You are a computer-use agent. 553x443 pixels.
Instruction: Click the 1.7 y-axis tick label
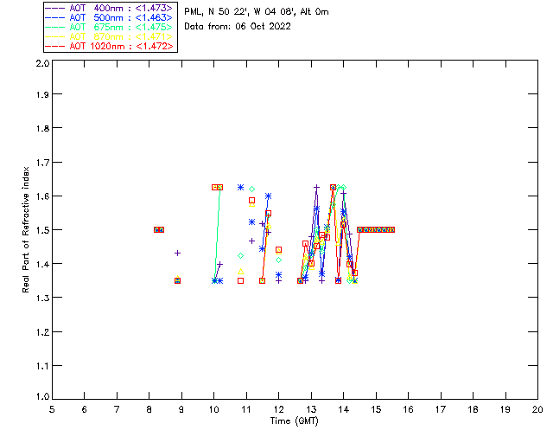click(x=42, y=163)
